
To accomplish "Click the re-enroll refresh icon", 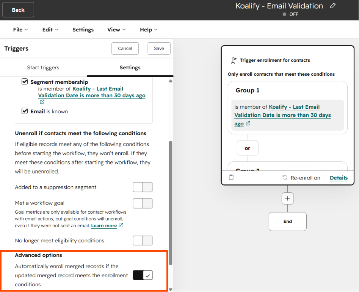I will (x=285, y=178).
